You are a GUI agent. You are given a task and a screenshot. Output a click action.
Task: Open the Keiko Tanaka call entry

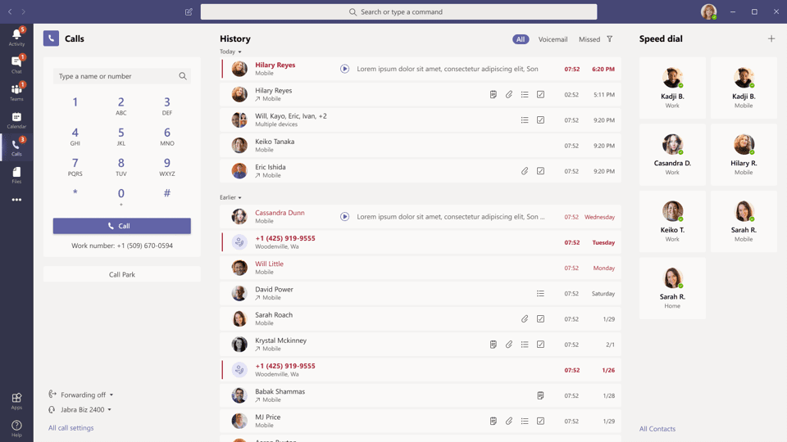(x=421, y=146)
